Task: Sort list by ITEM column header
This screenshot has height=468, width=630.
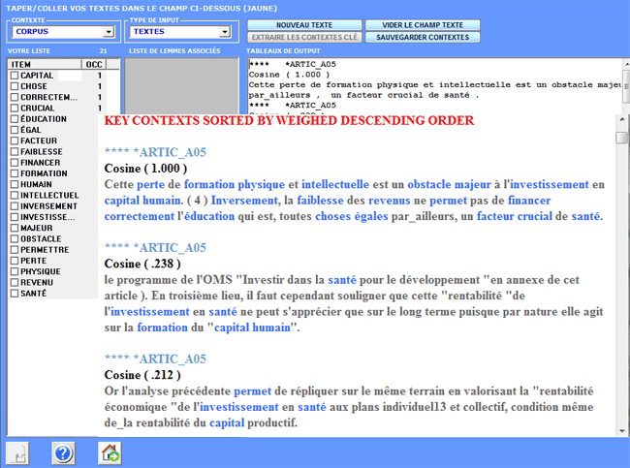Action: 45,64
